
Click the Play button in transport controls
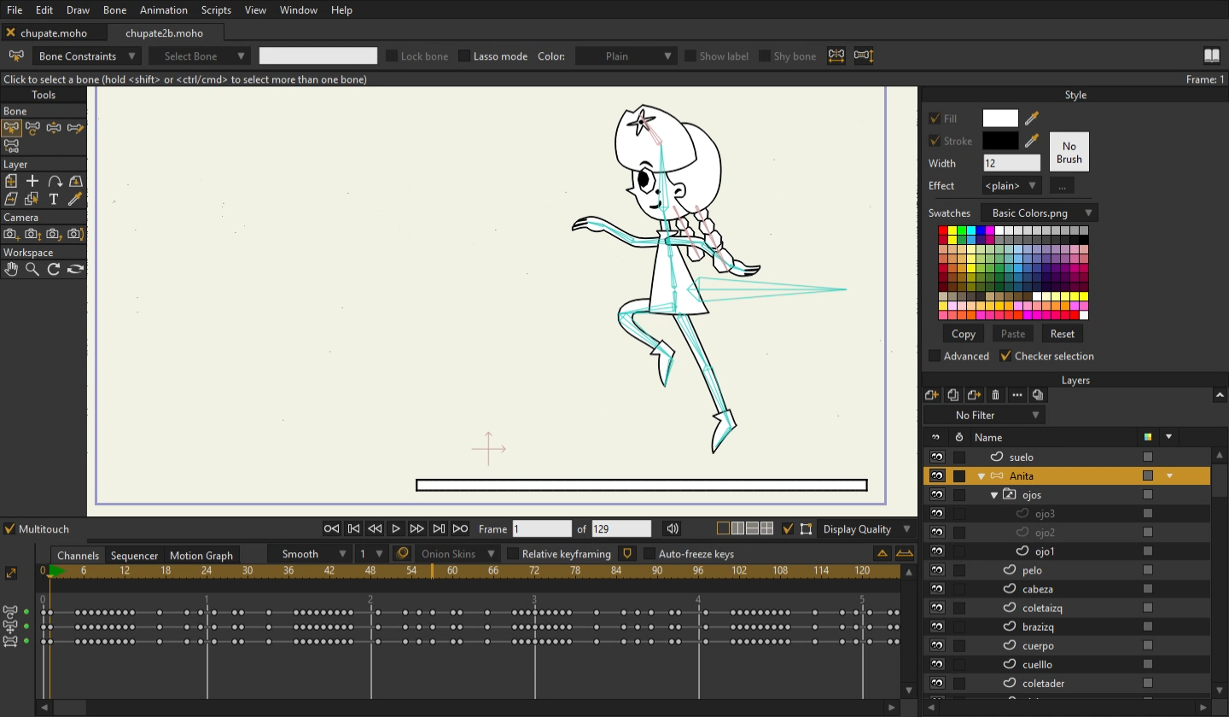pyautogui.click(x=396, y=529)
